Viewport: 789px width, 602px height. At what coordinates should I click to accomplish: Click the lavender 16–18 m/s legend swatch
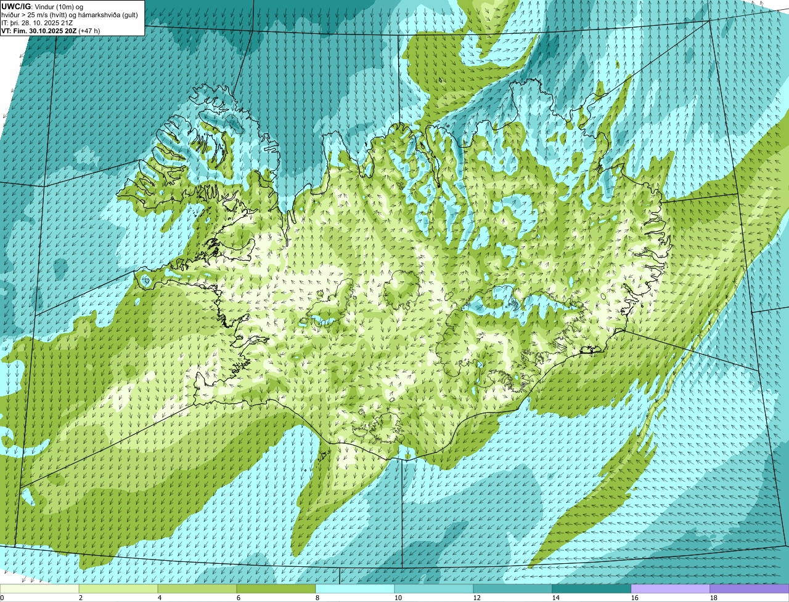coord(671,589)
